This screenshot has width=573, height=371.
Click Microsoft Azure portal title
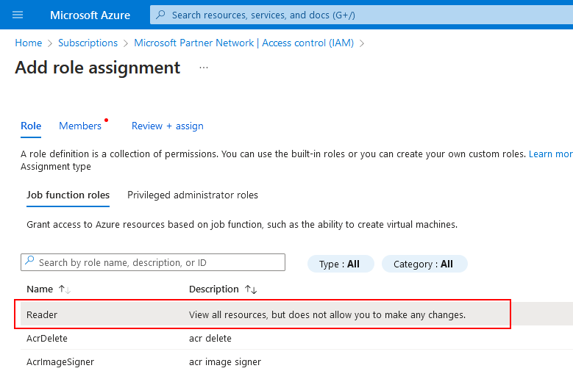[x=90, y=15]
